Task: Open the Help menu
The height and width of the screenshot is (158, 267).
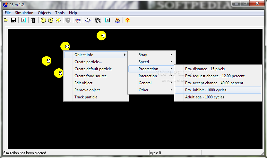Action: tap(73, 13)
